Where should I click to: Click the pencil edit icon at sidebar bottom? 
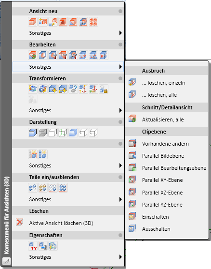[x=6, y=261]
